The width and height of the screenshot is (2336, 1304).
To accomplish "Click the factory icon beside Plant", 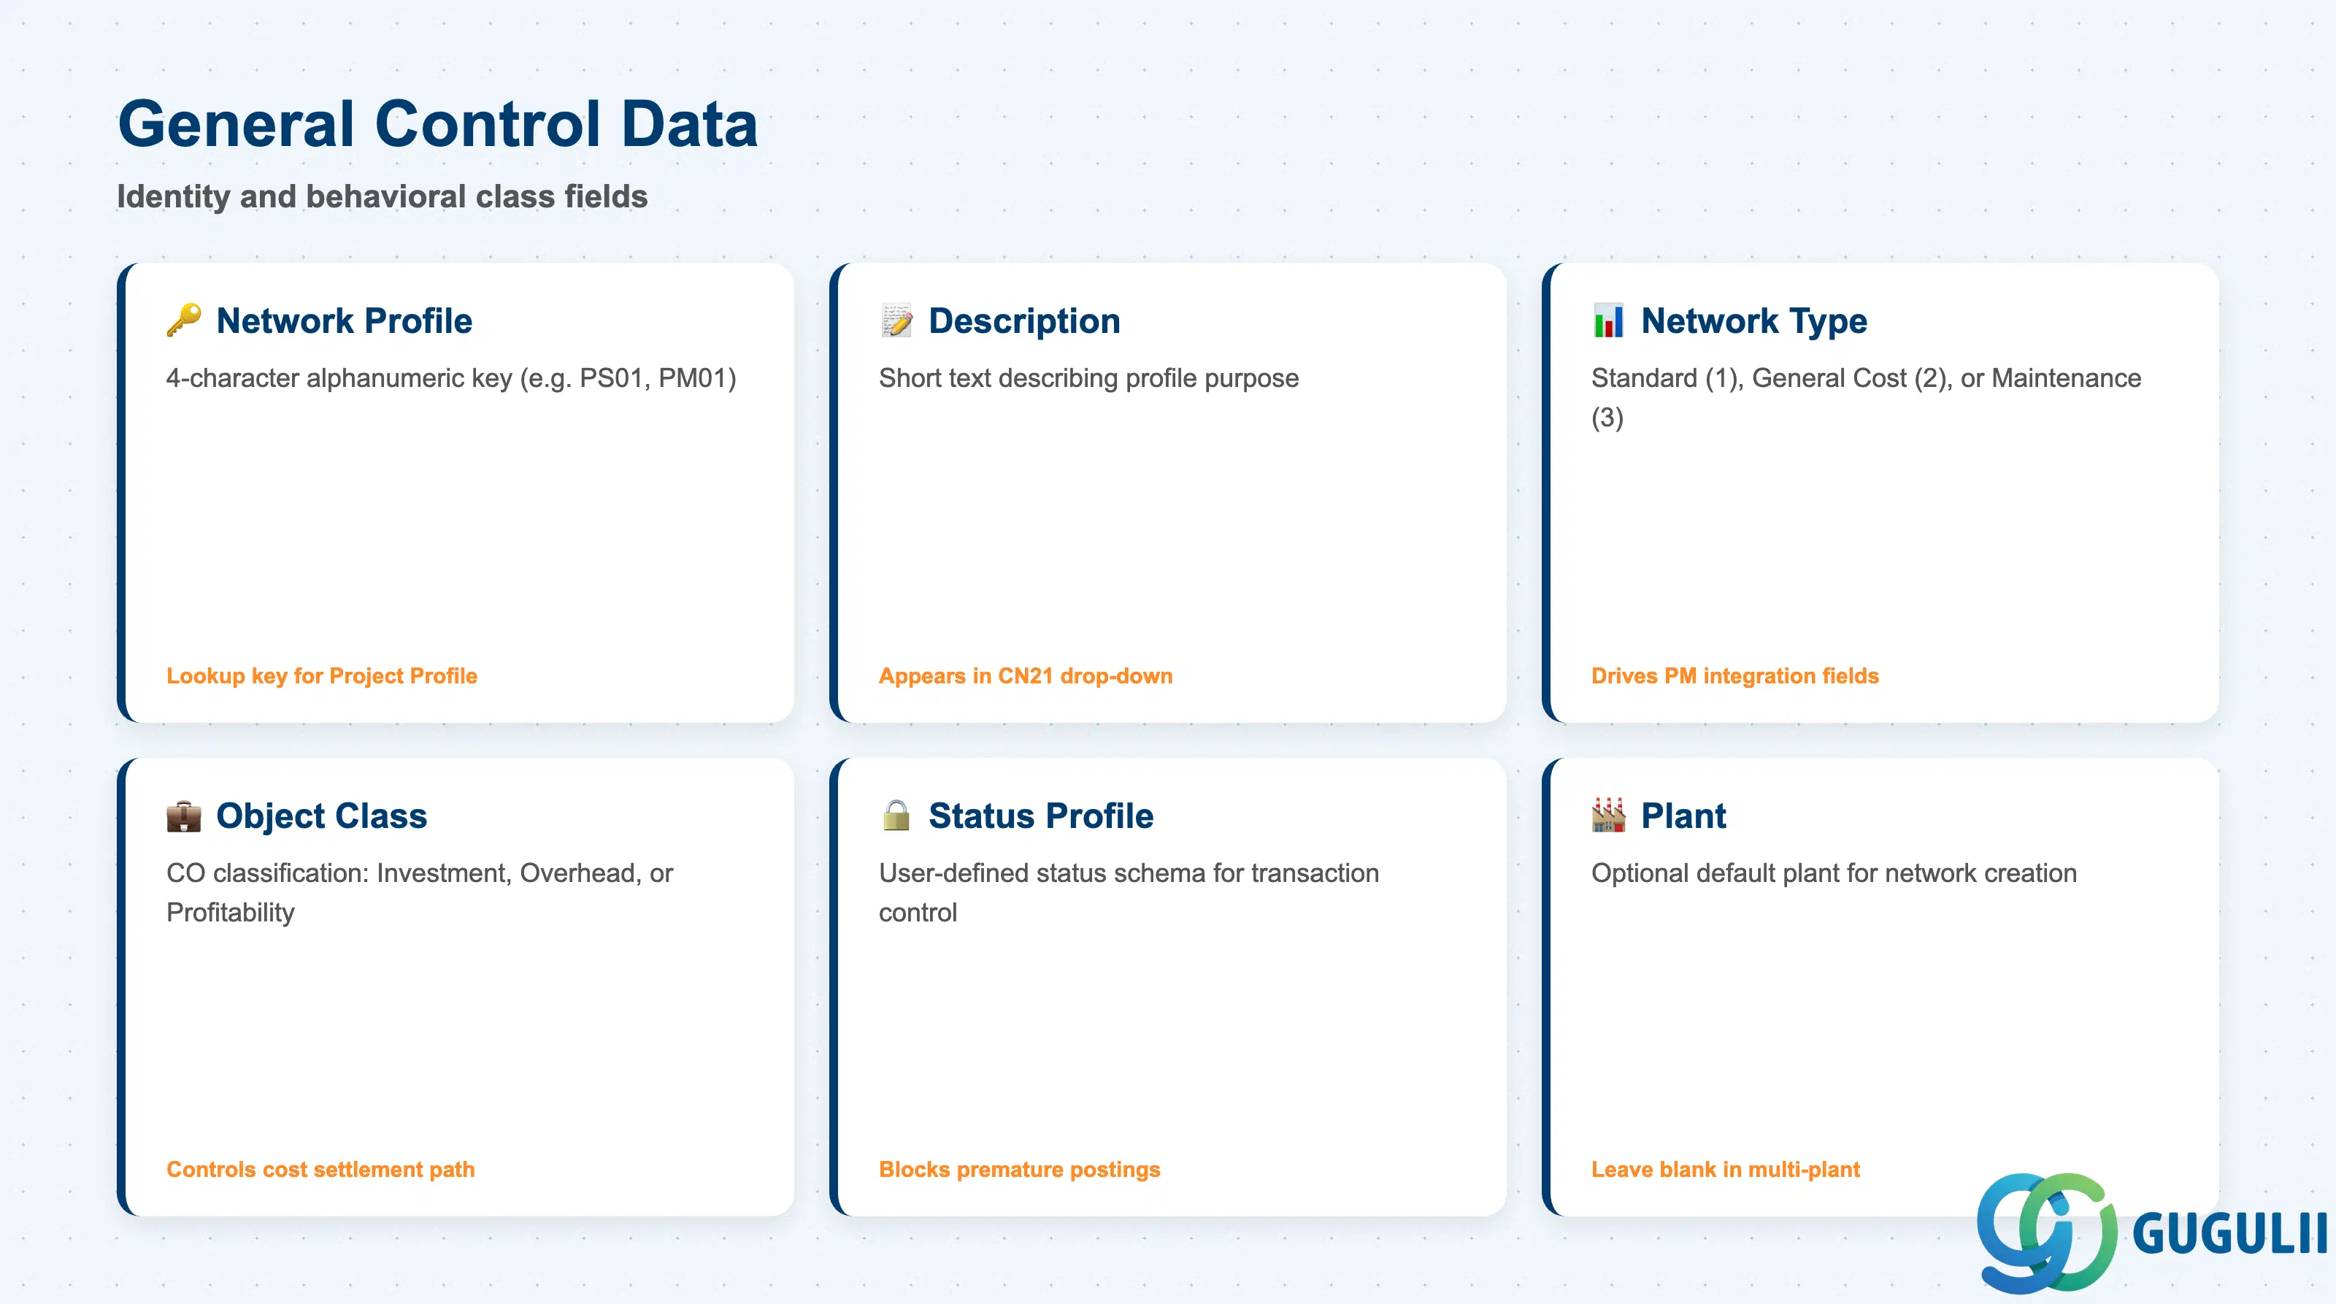I will click(1609, 816).
